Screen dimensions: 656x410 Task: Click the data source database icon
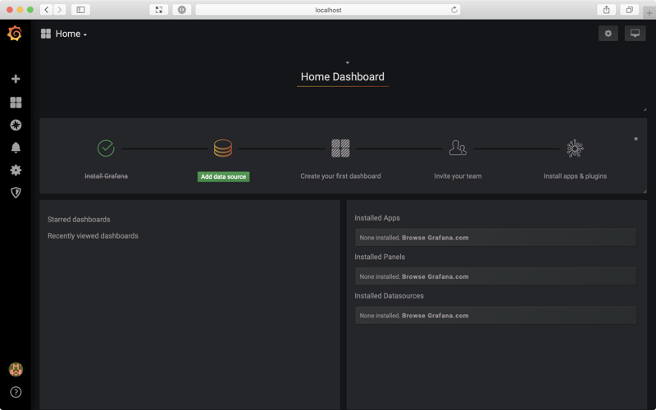coord(223,148)
